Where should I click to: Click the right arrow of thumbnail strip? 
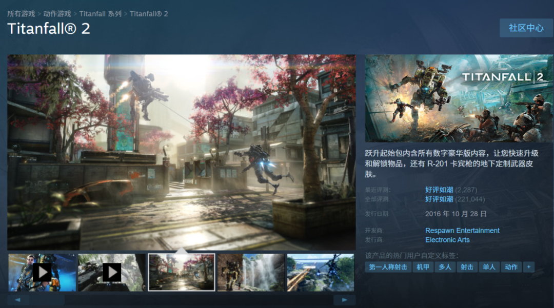pyautogui.click(x=345, y=300)
